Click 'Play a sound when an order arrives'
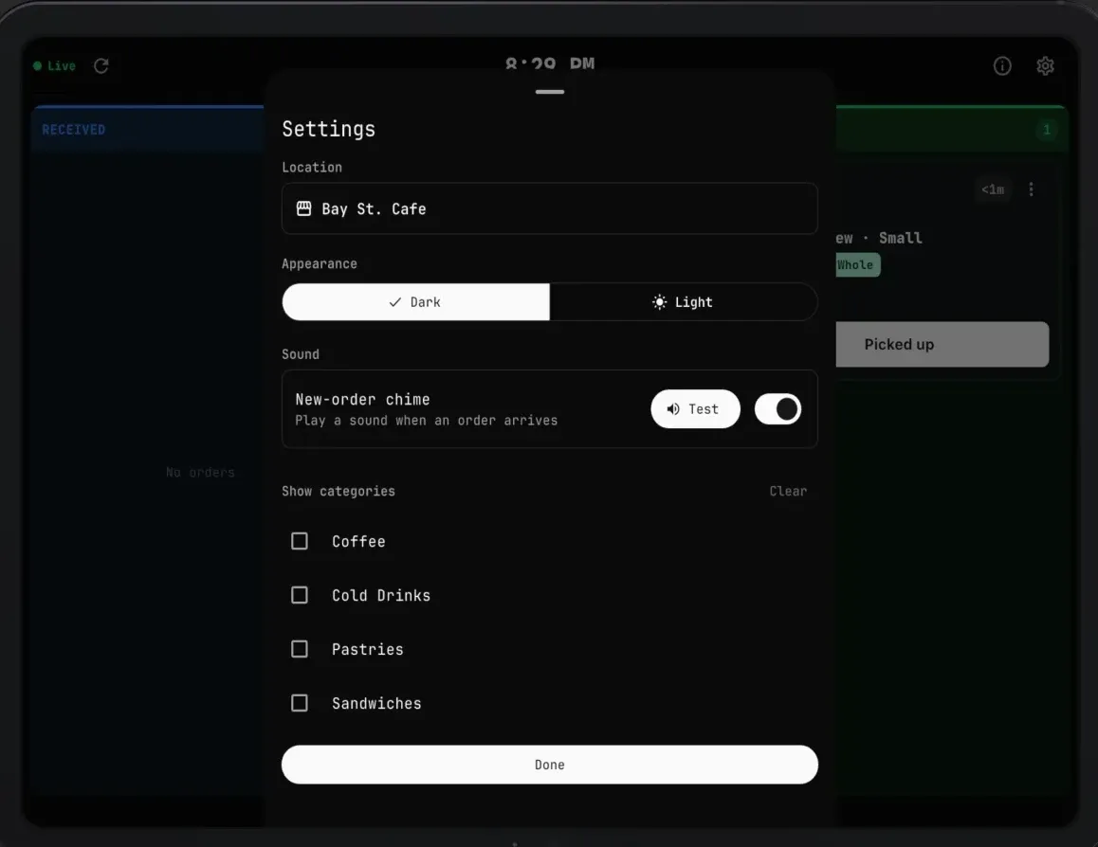1098x847 pixels. tap(427, 421)
